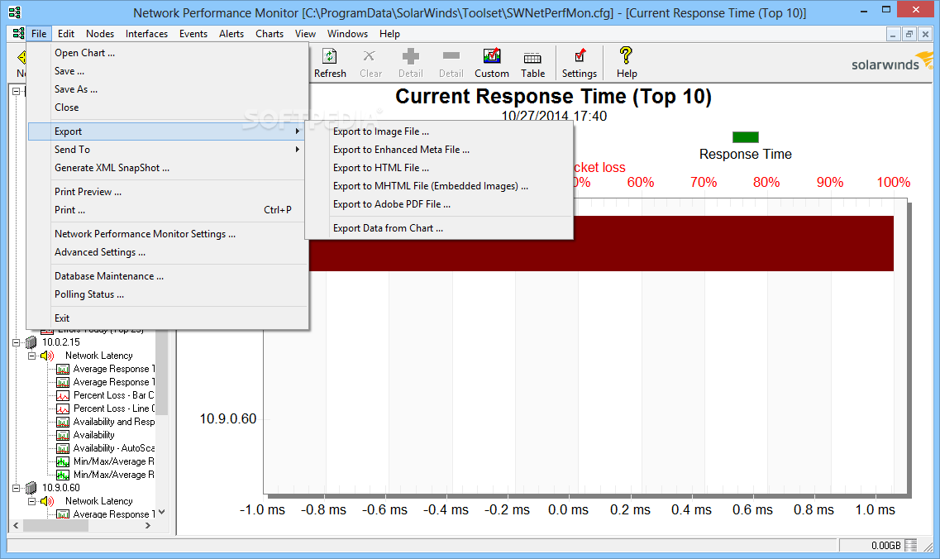Open Network Performance Monitor Settings
Viewport: 940px width, 559px height.
(168, 234)
